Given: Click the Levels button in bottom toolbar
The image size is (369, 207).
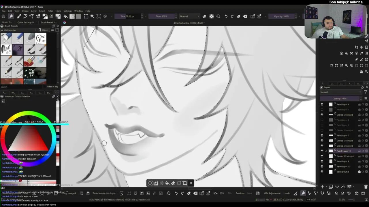Looking at the screenshot, I should [x=287, y=193].
